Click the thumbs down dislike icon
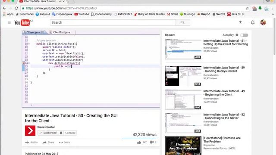276x155 pixels. pos(151,143)
